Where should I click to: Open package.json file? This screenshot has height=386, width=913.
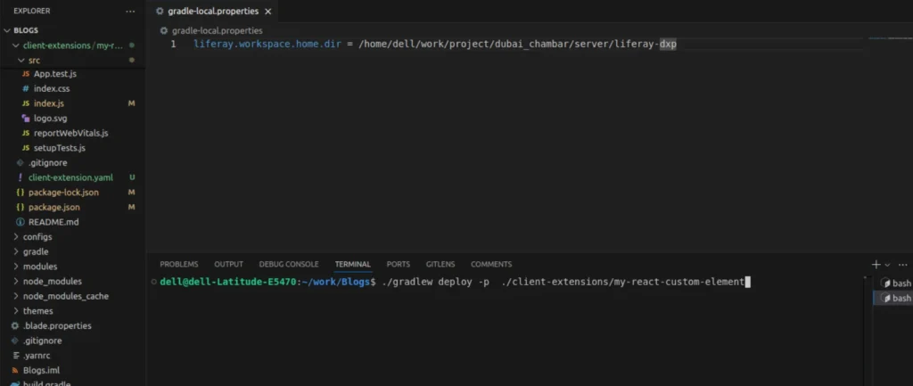tap(54, 208)
